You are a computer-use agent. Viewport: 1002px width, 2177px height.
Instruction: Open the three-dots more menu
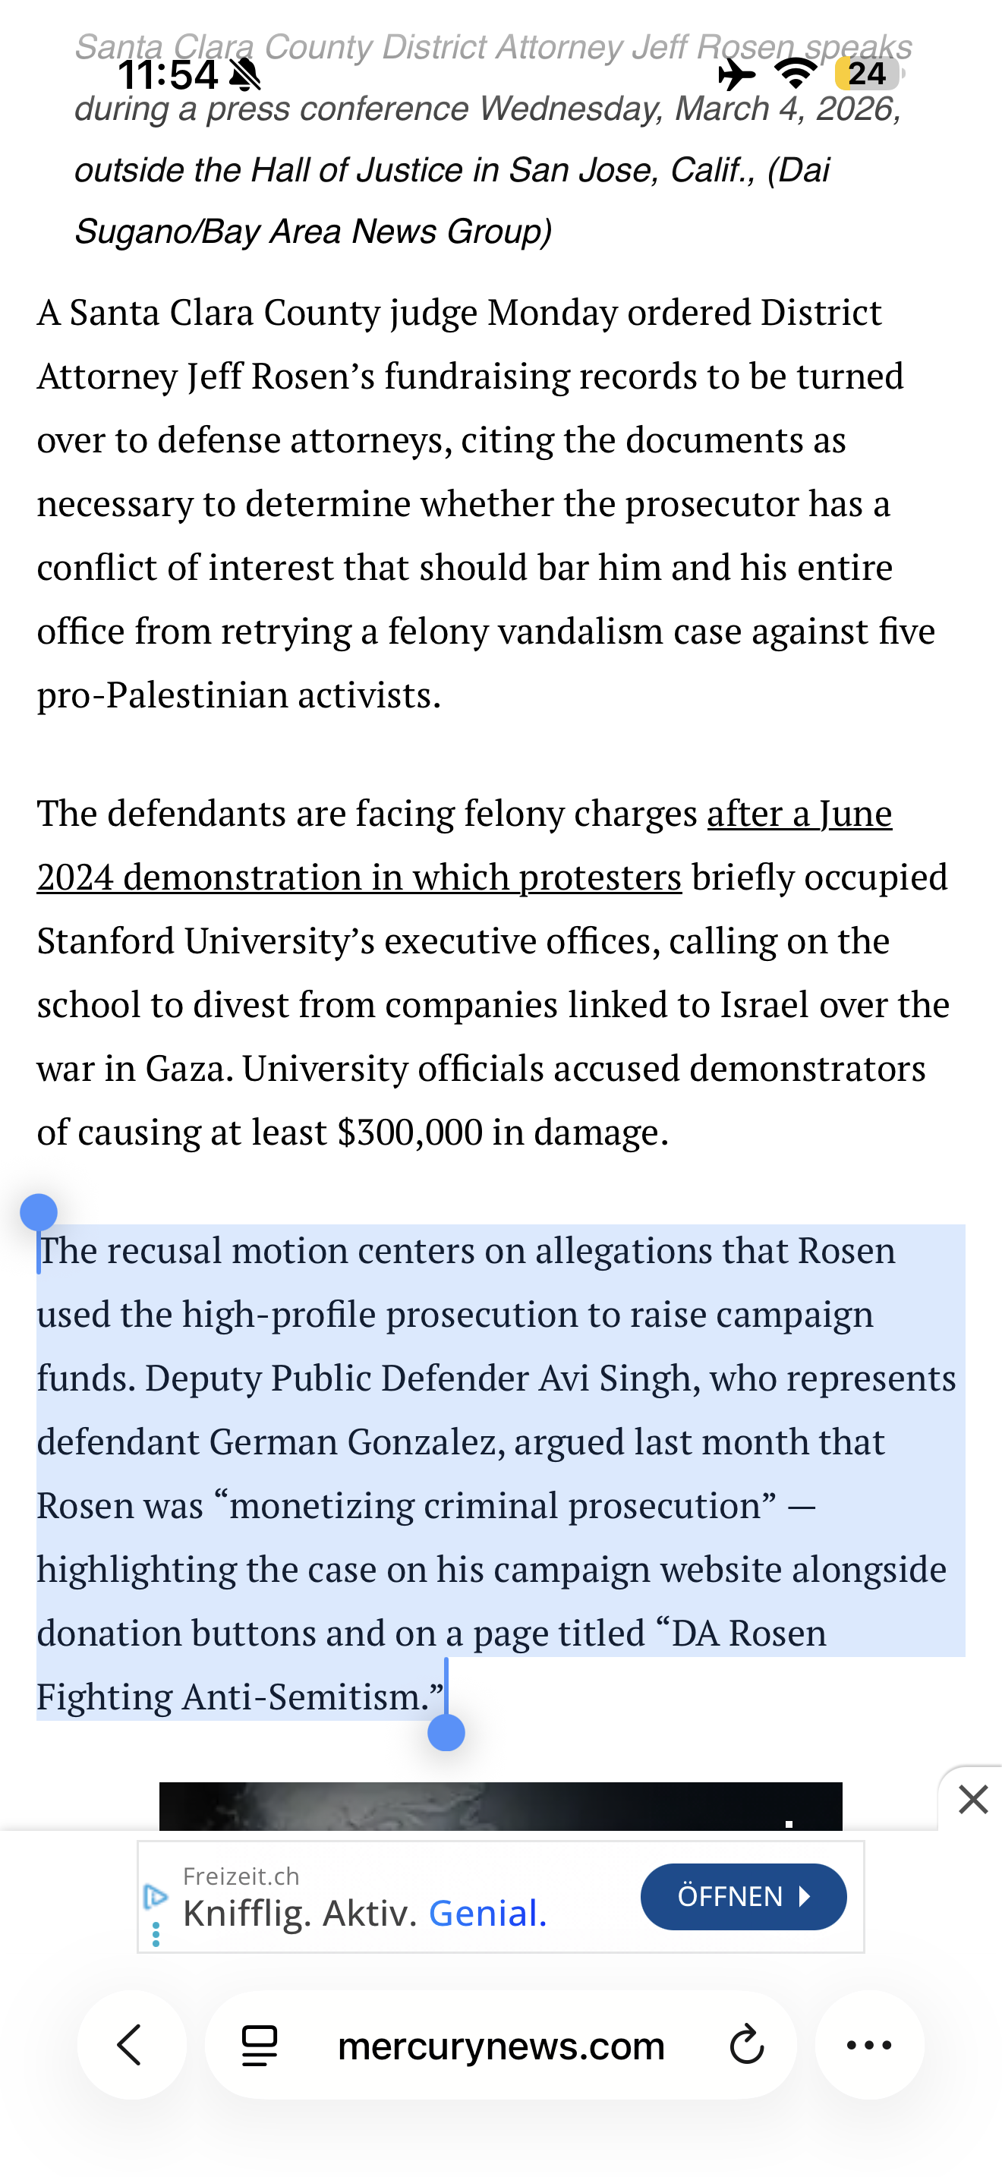[869, 2045]
